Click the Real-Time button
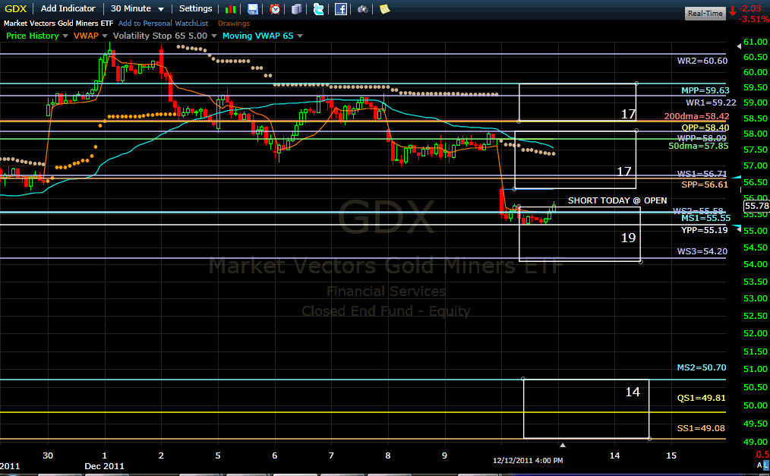The height and width of the screenshot is (476, 770). tap(705, 13)
